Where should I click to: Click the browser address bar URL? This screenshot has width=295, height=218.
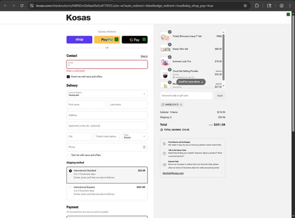(x=124, y=6)
